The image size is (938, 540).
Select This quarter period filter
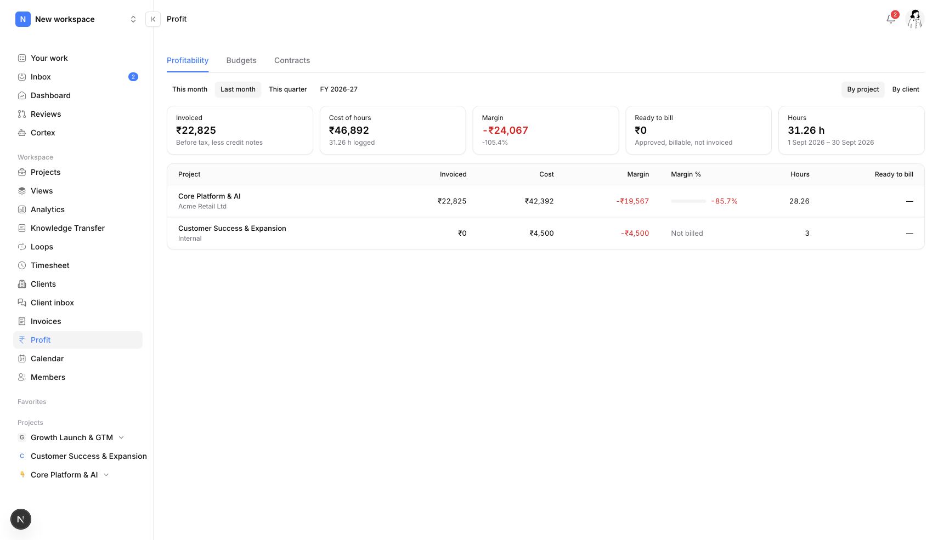click(288, 89)
